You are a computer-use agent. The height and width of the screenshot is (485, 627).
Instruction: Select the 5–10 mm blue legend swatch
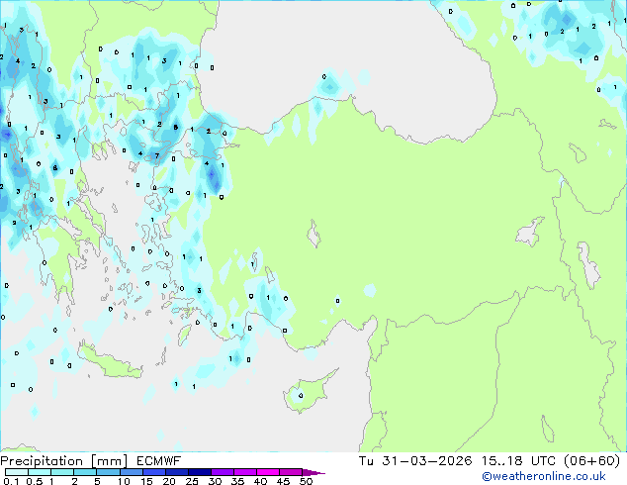108,472
